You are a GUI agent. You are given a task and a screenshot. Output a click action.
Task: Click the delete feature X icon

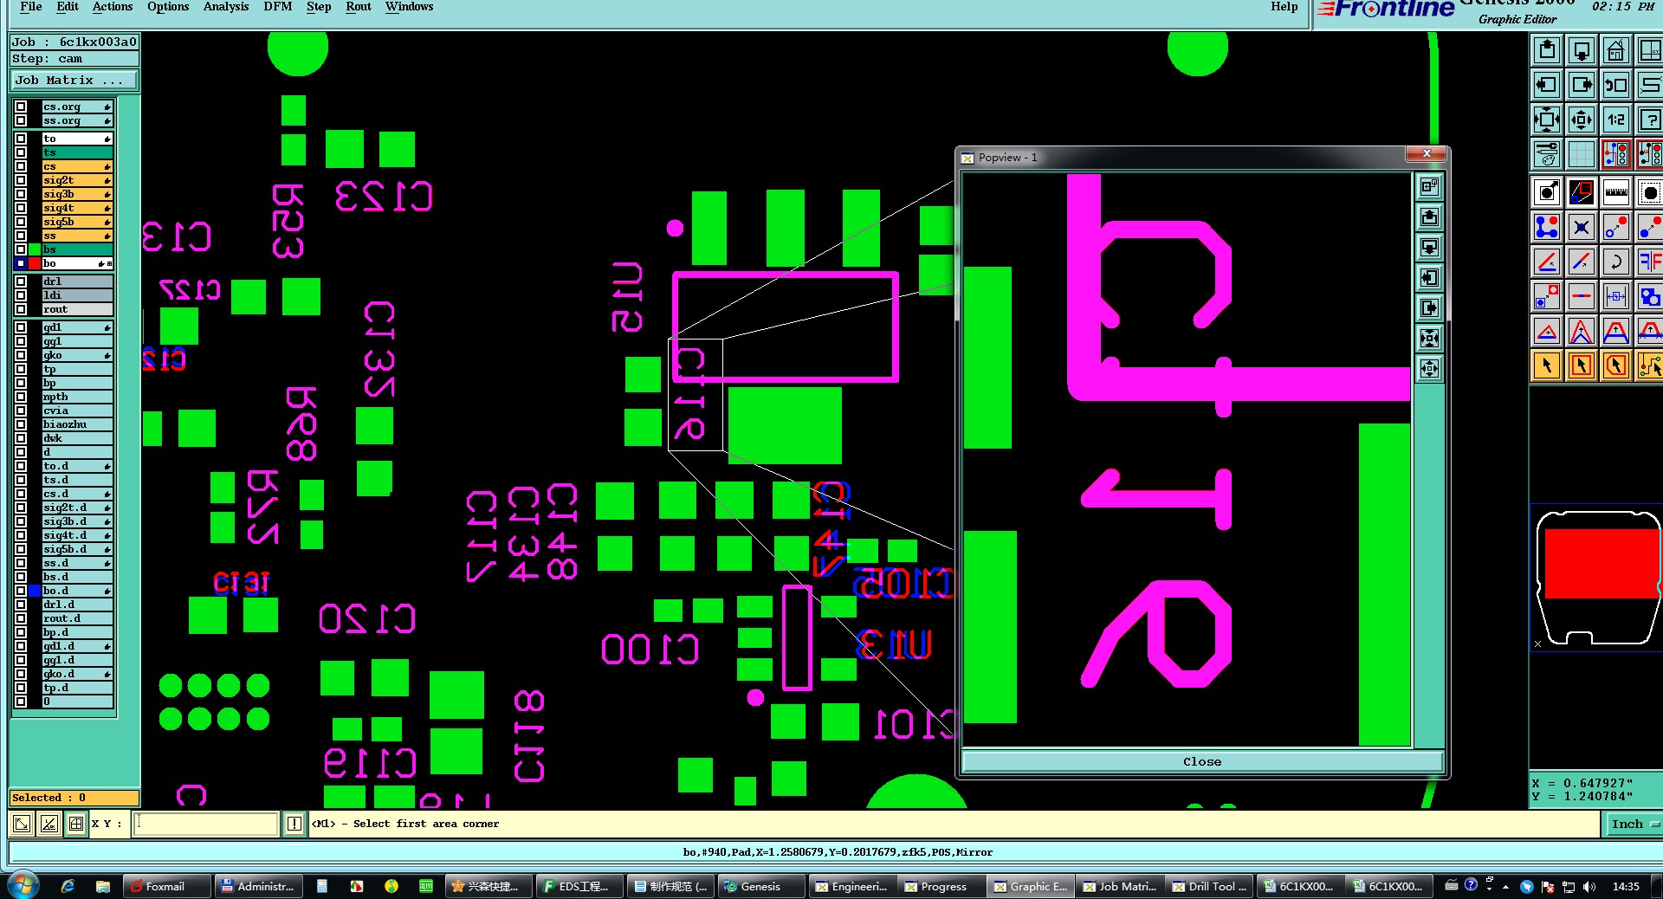(1582, 227)
